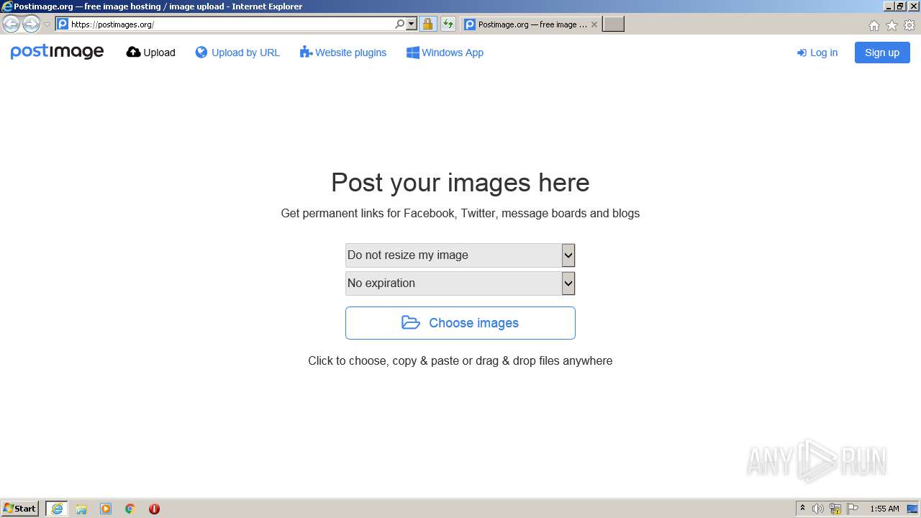Click the red shield taskbar icon

[154, 509]
